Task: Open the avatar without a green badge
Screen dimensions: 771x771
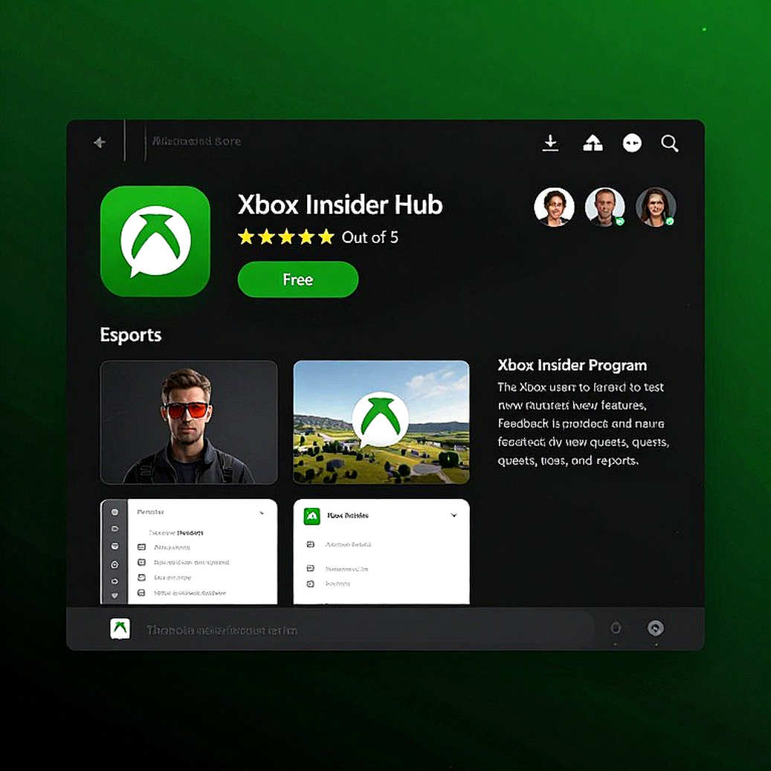Action: 554,207
